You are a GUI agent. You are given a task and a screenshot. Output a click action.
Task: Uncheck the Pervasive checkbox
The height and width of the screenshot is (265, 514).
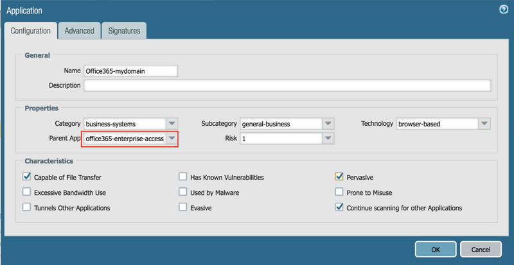click(339, 177)
